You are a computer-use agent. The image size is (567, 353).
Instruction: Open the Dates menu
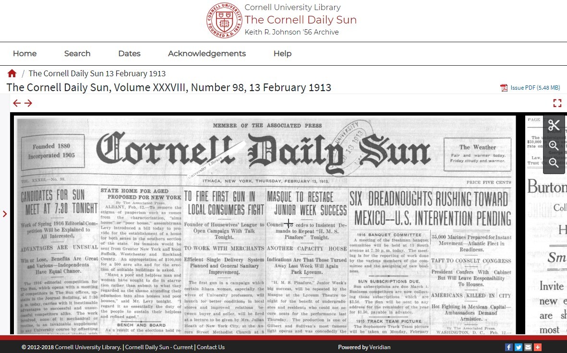pos(129,54)
